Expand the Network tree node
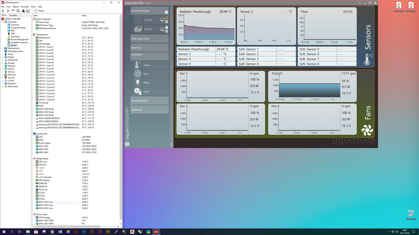Screen dimensions: 419x235 click(x=3, y=66)
